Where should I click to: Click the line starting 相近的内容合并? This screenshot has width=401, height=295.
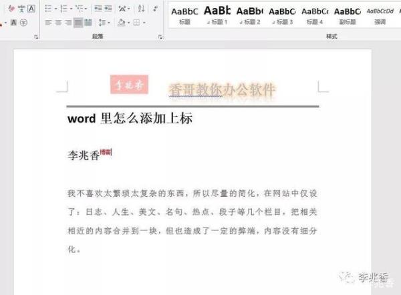(x=192, y=231)
